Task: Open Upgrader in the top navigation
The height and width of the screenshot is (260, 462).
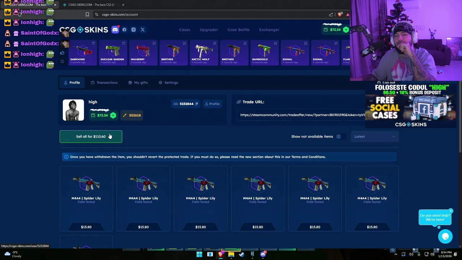Action: coord(209,30)
